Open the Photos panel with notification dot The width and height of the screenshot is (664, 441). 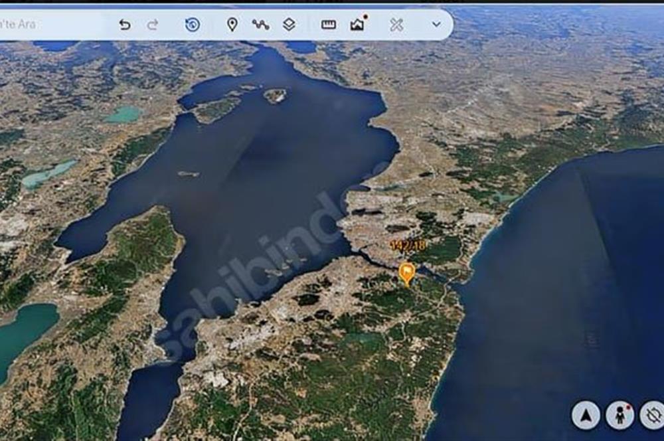coord(357,25)
